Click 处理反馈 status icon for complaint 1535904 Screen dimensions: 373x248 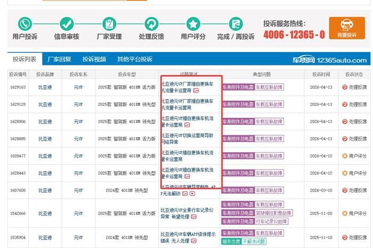pos(345,237)
